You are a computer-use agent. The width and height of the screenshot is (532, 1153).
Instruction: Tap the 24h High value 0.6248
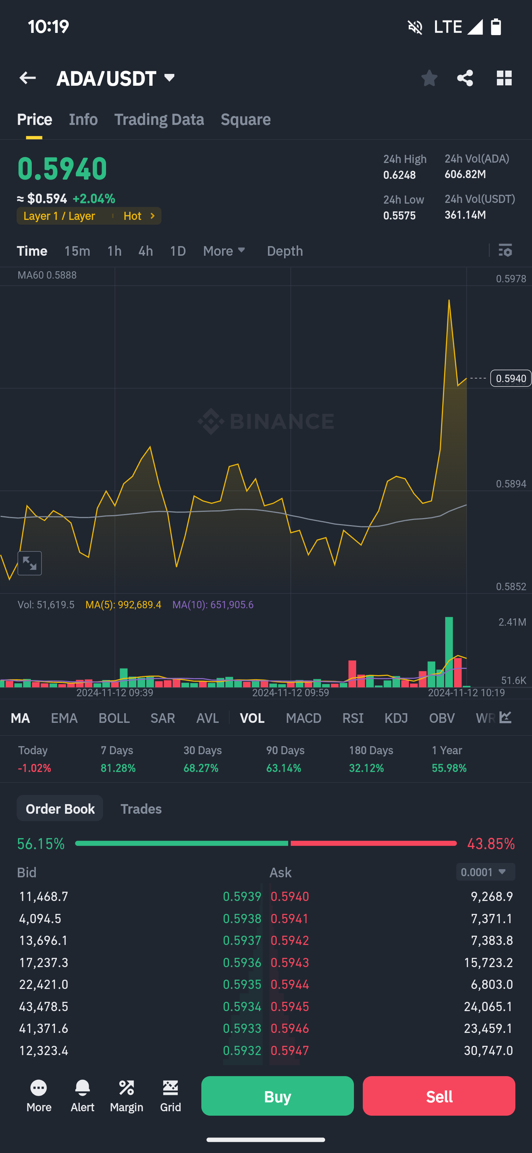click(400, 175)
